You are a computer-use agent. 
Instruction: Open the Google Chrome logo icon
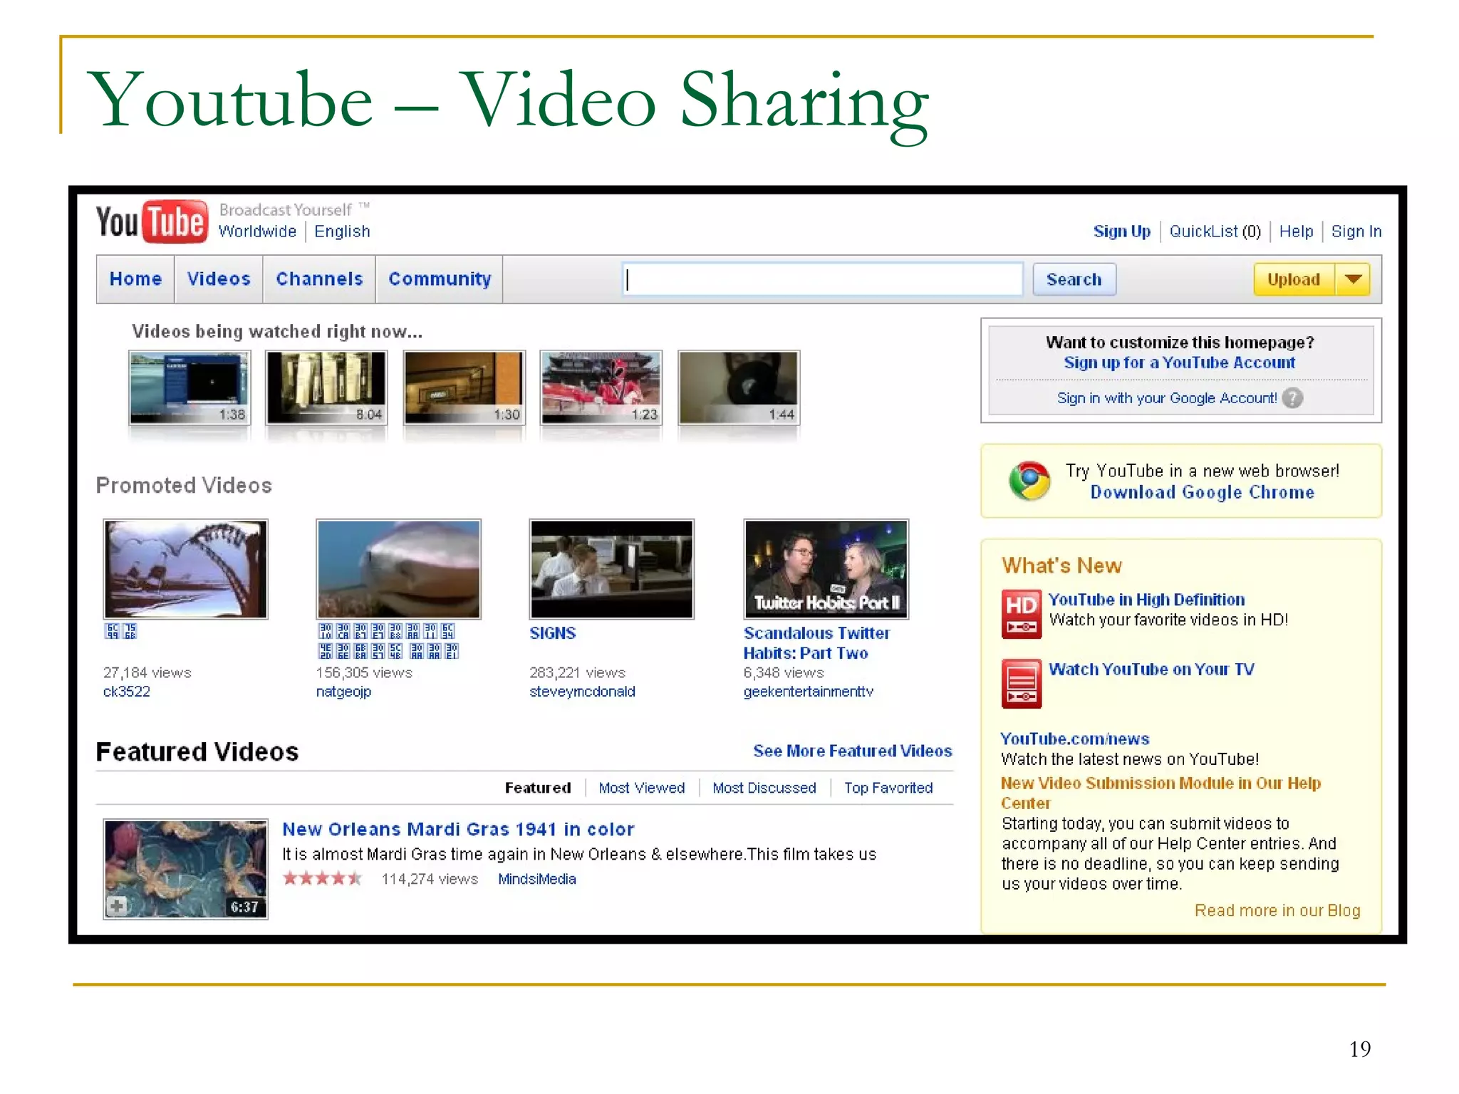pyautogui.click(x=1029, y=481)
